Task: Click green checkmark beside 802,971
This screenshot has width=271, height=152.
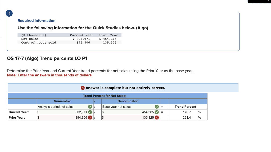Action: [90, 112]
